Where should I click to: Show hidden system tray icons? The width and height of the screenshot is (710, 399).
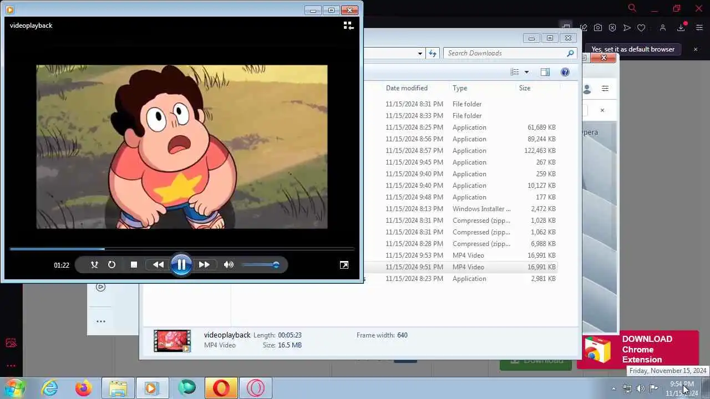(613, 388)
